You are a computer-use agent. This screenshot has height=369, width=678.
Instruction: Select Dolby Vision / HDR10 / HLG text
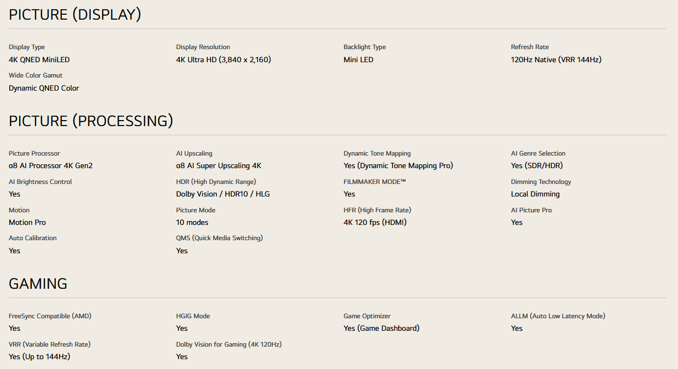pyautogui.click(x=223, y=194)
